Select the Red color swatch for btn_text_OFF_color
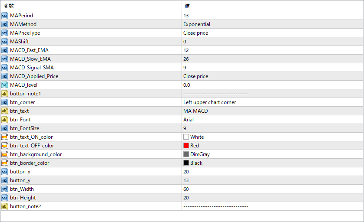The width and height of the screenshot is (364, 222). tap(186, 146)
